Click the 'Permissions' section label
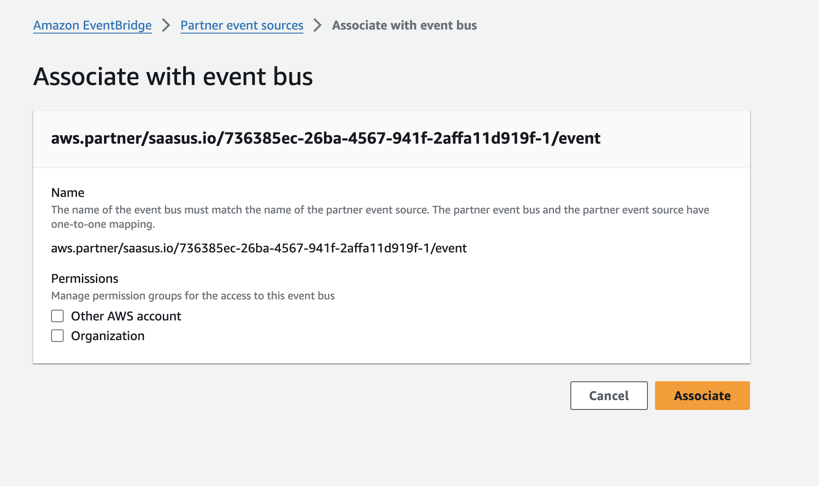Screen dimensions: 819x486 (x=85, y=278)
